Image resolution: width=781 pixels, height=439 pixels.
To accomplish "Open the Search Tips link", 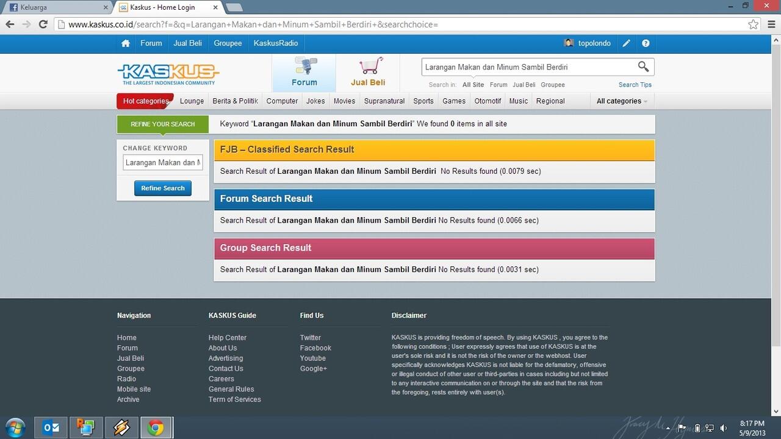I will pos(635,85).
